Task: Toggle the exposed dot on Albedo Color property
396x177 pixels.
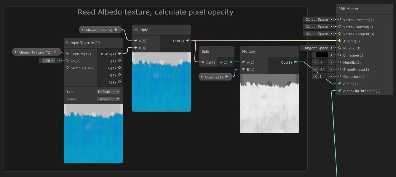Action: point(82,30)
